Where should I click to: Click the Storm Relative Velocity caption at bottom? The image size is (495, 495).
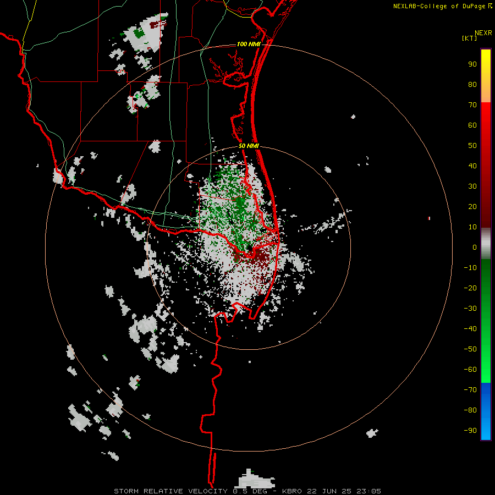248,491
